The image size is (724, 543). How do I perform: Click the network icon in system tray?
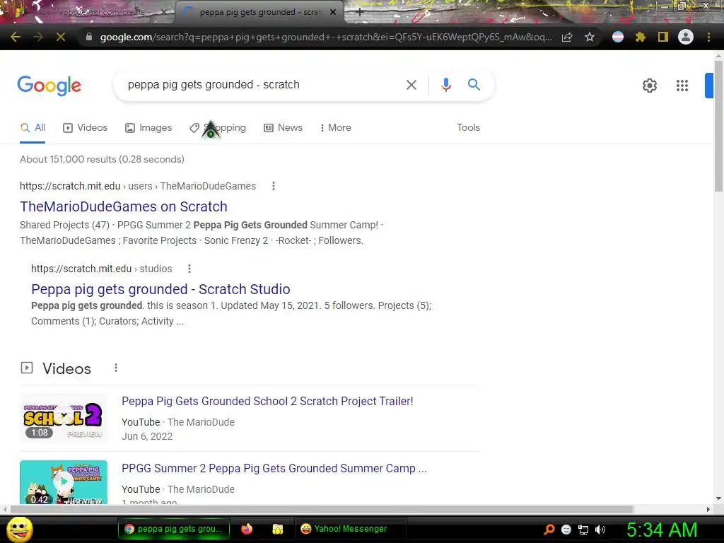[x=583, y=530]
